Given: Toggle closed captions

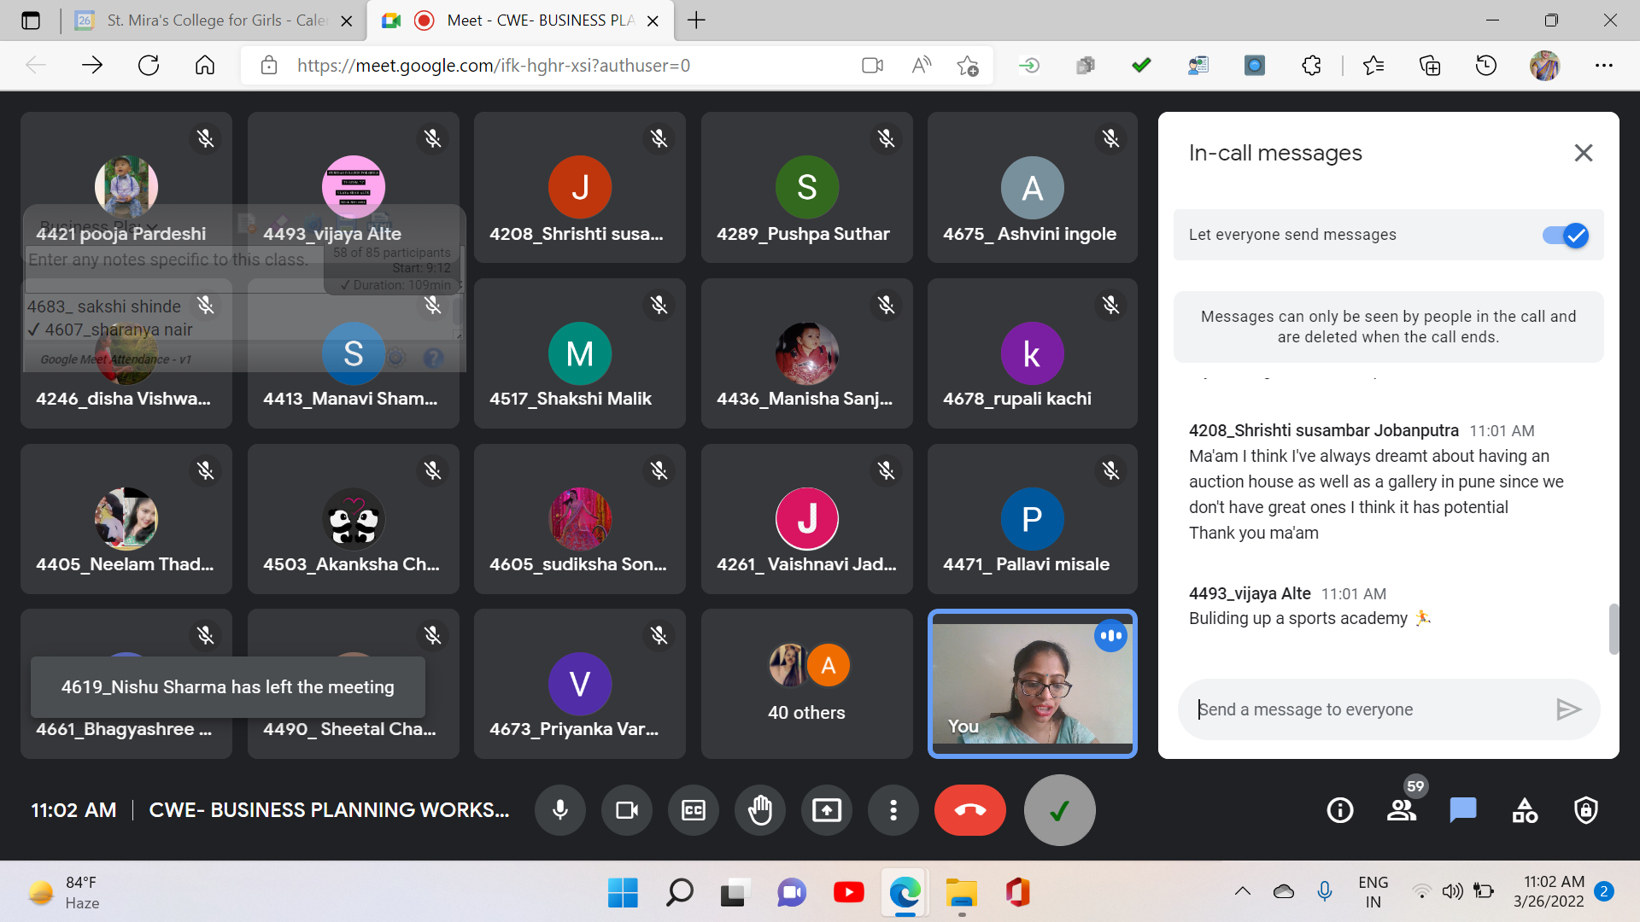Looking at the screenshot, I should [x=693, y=810].
